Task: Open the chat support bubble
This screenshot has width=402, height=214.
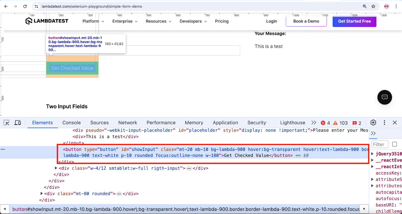Action: (x=384, y=97)
